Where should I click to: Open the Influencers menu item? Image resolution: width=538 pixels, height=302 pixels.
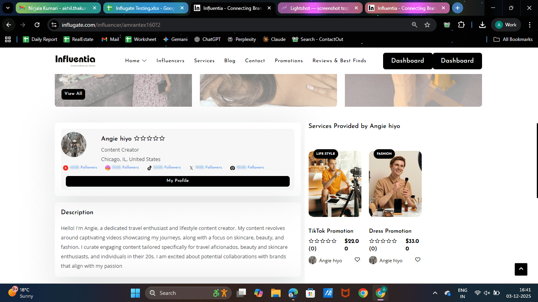click(170, 61)
